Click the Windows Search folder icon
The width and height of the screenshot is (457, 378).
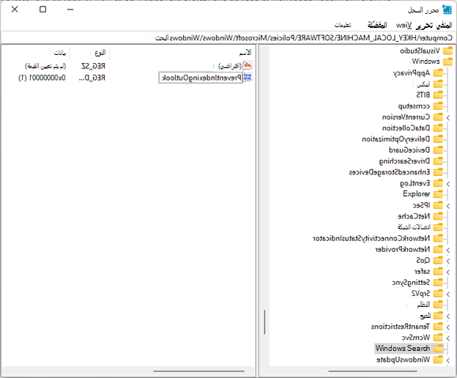pyautogui.click(x=438, y=348)
